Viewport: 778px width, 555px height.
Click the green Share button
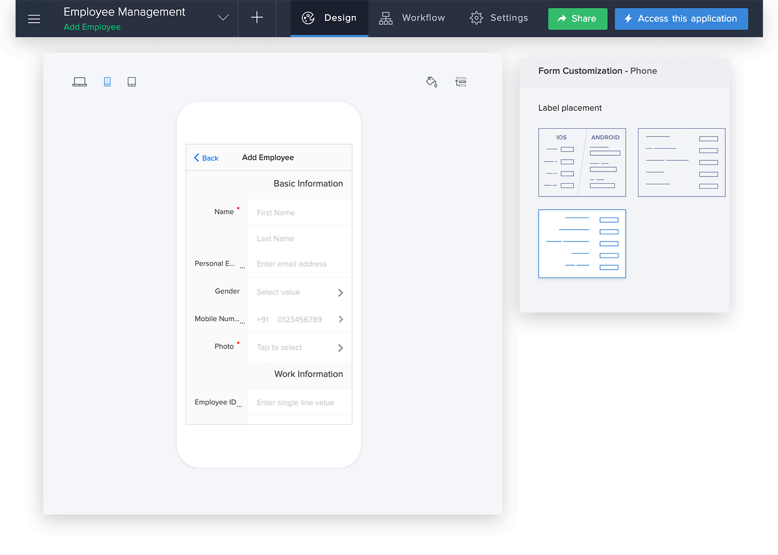[577, 19]
